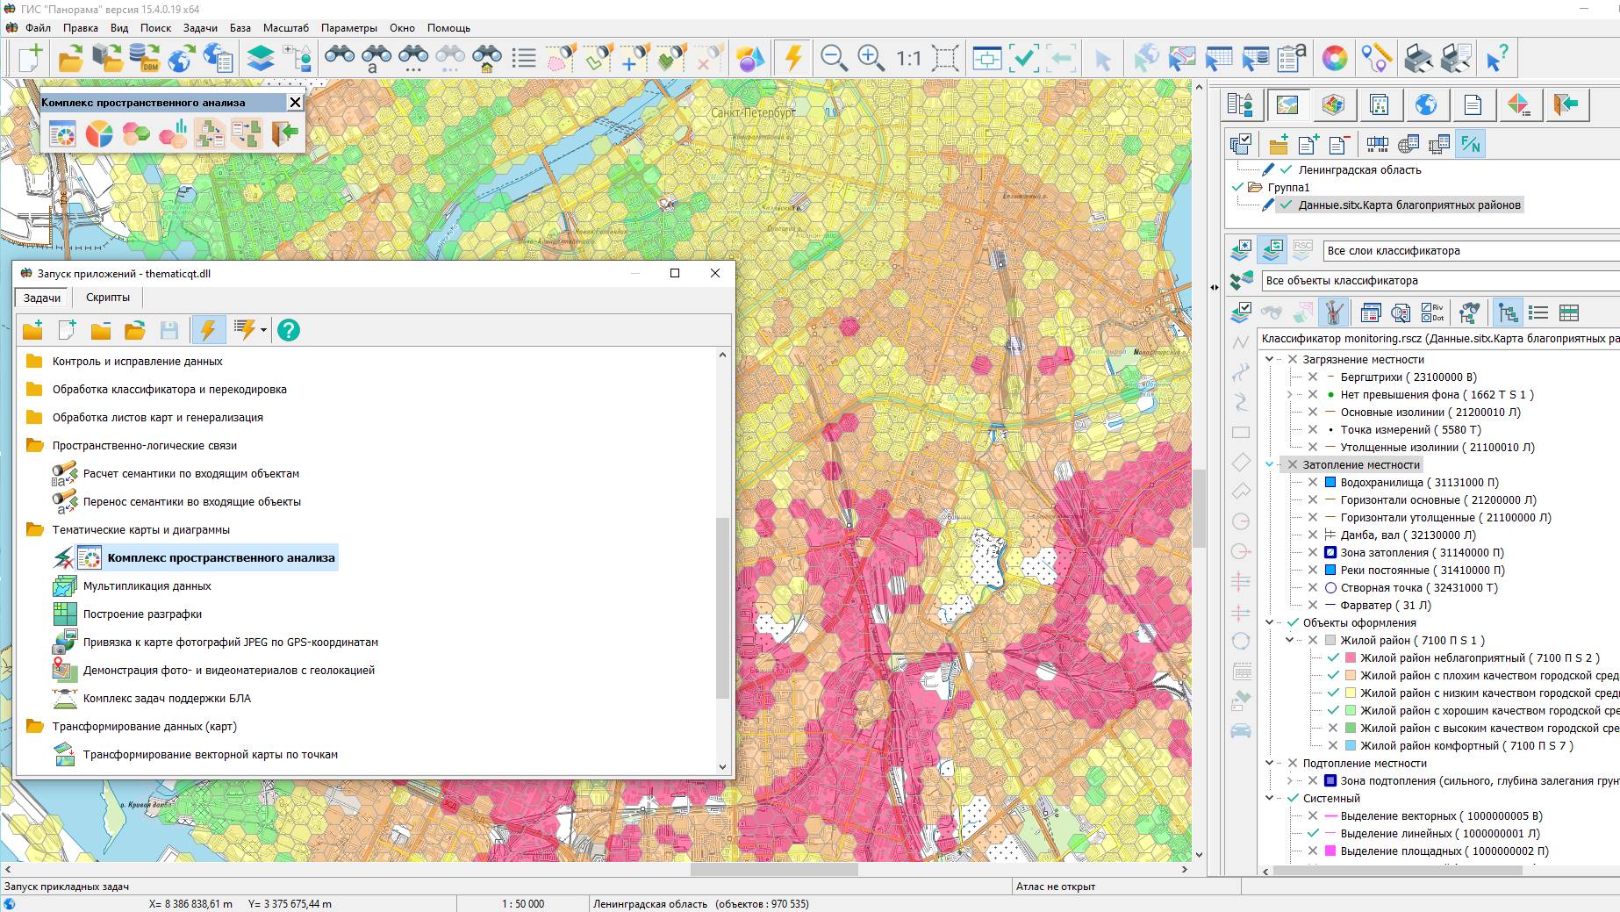This screenshot has height=912, width=1620.
Task: Click the new map icon with green plus
Action: pos(30,59)
